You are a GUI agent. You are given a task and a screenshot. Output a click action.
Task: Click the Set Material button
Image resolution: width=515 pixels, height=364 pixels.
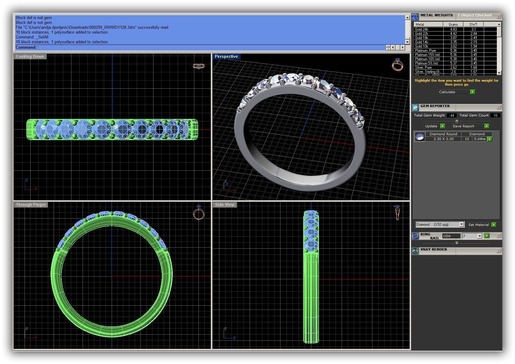(479, 225)
